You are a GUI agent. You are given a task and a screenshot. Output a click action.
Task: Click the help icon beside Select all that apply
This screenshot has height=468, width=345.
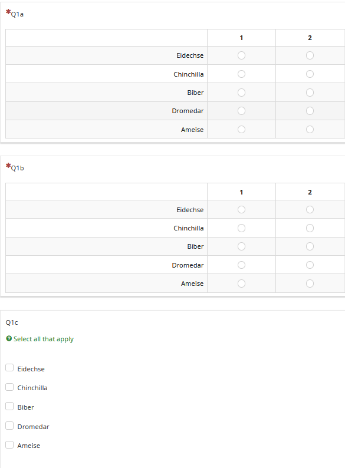(9, 338)
